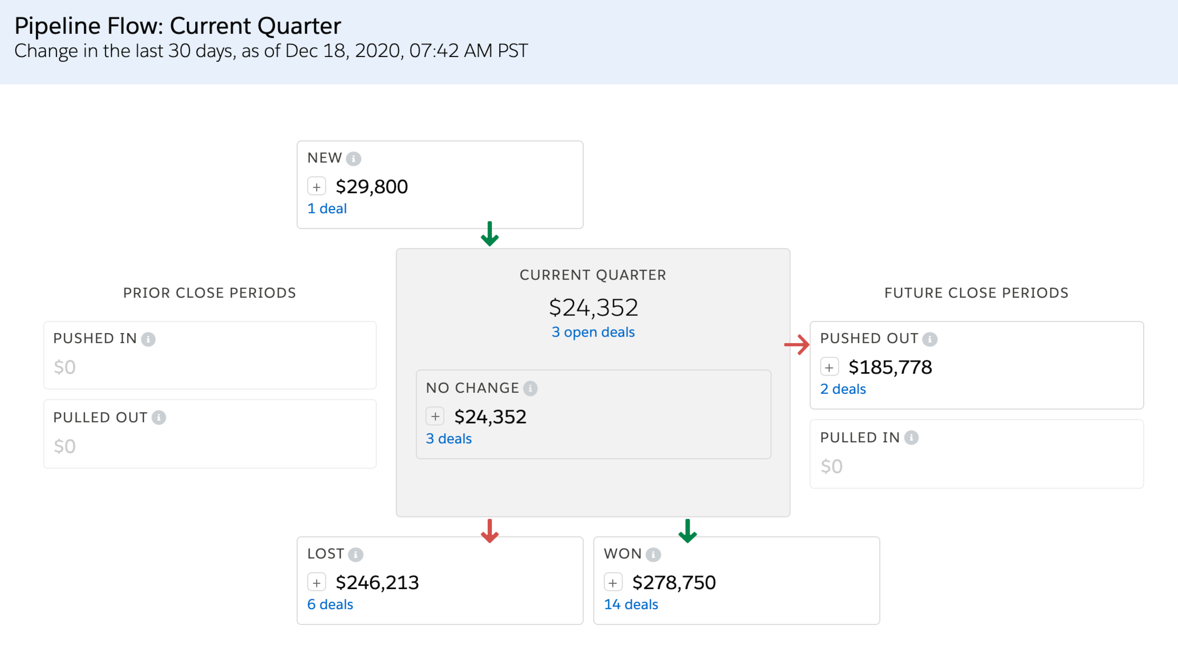The image size is (1178, 663).
Task: Expand the Lost $246,213 breakdown
Action: point(316,583)
